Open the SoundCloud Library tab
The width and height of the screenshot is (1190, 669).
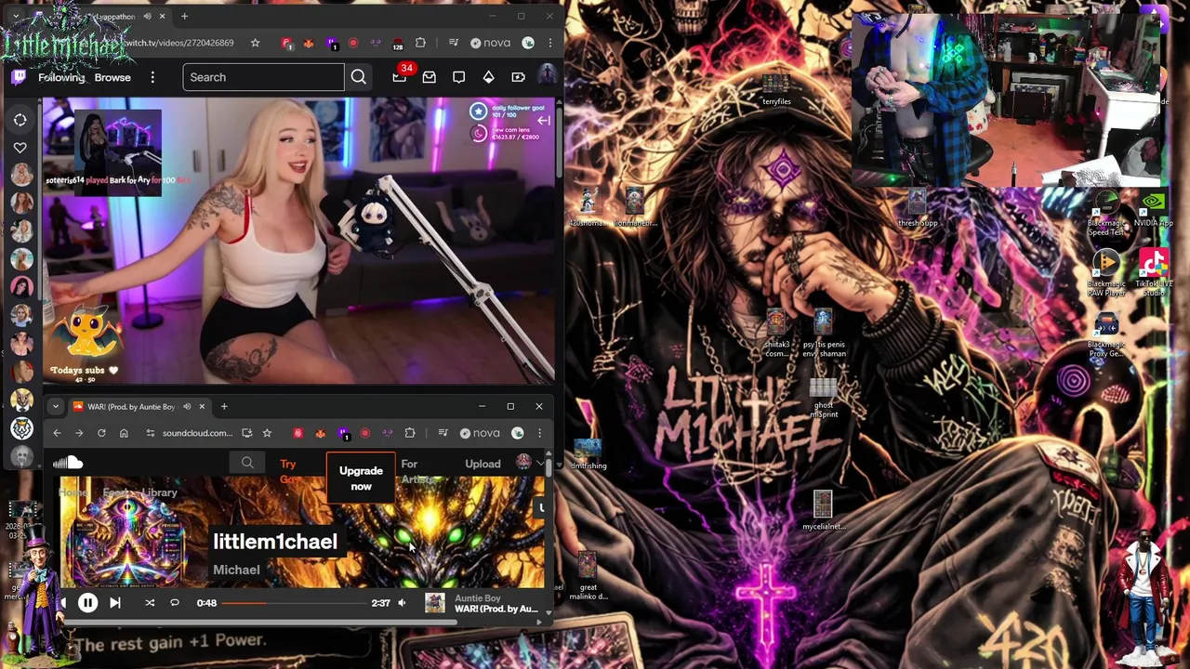click(160, 493)
